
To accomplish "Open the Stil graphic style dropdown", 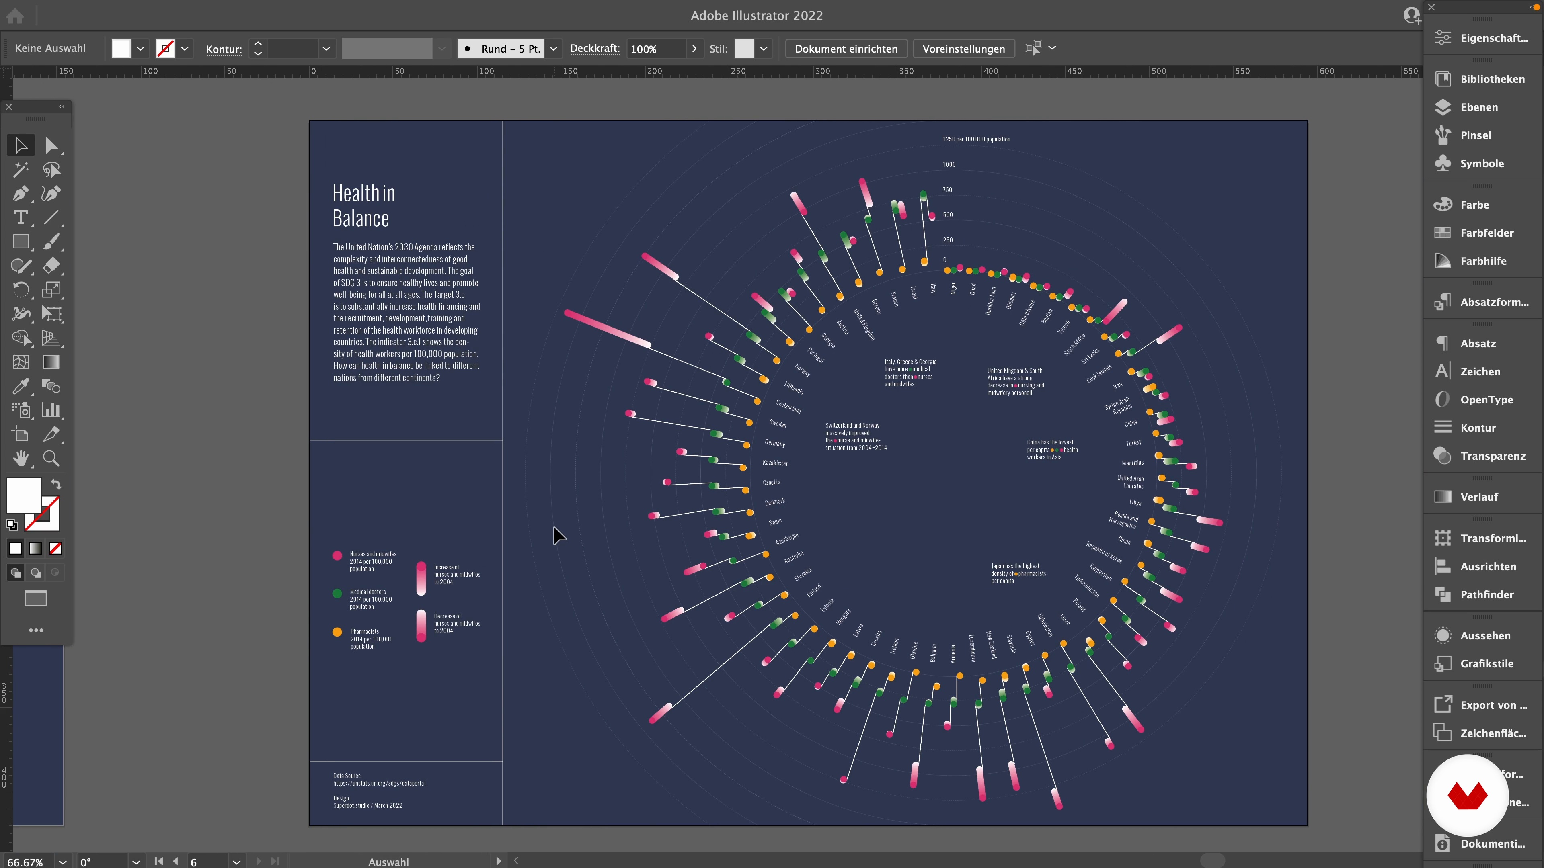I will [x=764, y=49].
